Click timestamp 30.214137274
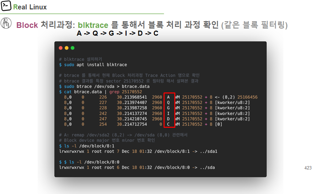 click(132, 114)
